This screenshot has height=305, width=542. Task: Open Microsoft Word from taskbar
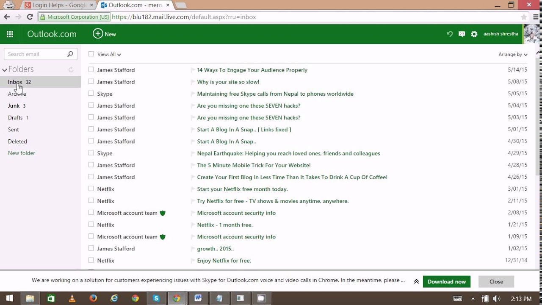[198, 298]
